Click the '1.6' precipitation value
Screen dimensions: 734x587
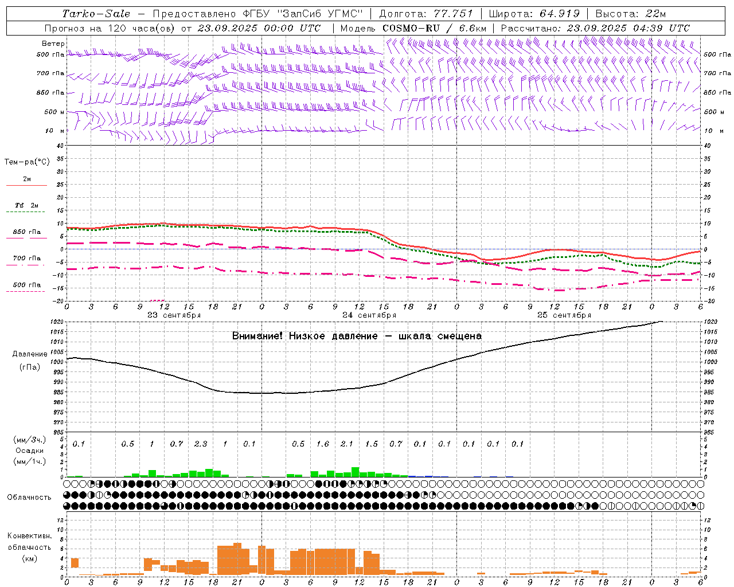pos(323,444)
